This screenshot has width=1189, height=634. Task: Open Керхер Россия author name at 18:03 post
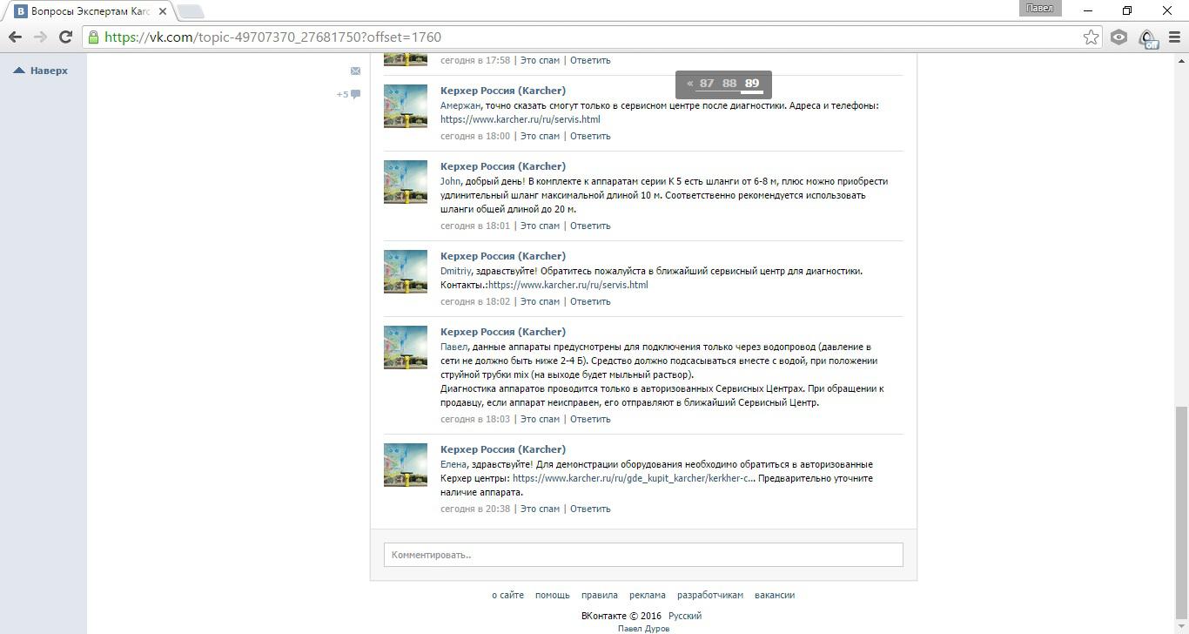503,332
